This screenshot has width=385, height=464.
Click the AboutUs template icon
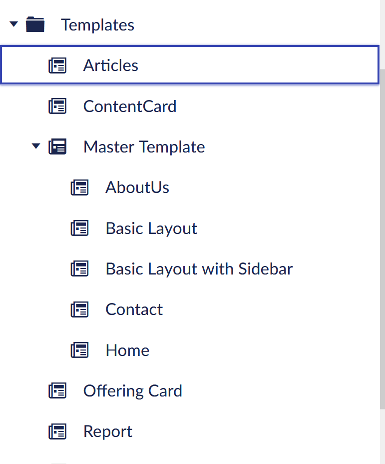click(80, 187)
